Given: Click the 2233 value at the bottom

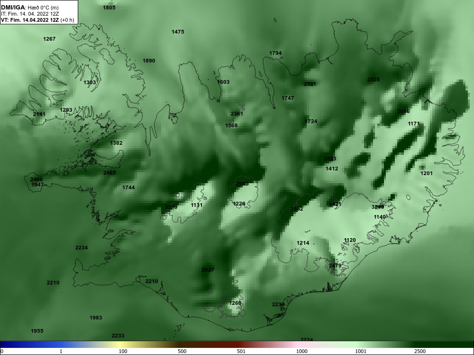Looking at the screenshot, I should point(118,336).
